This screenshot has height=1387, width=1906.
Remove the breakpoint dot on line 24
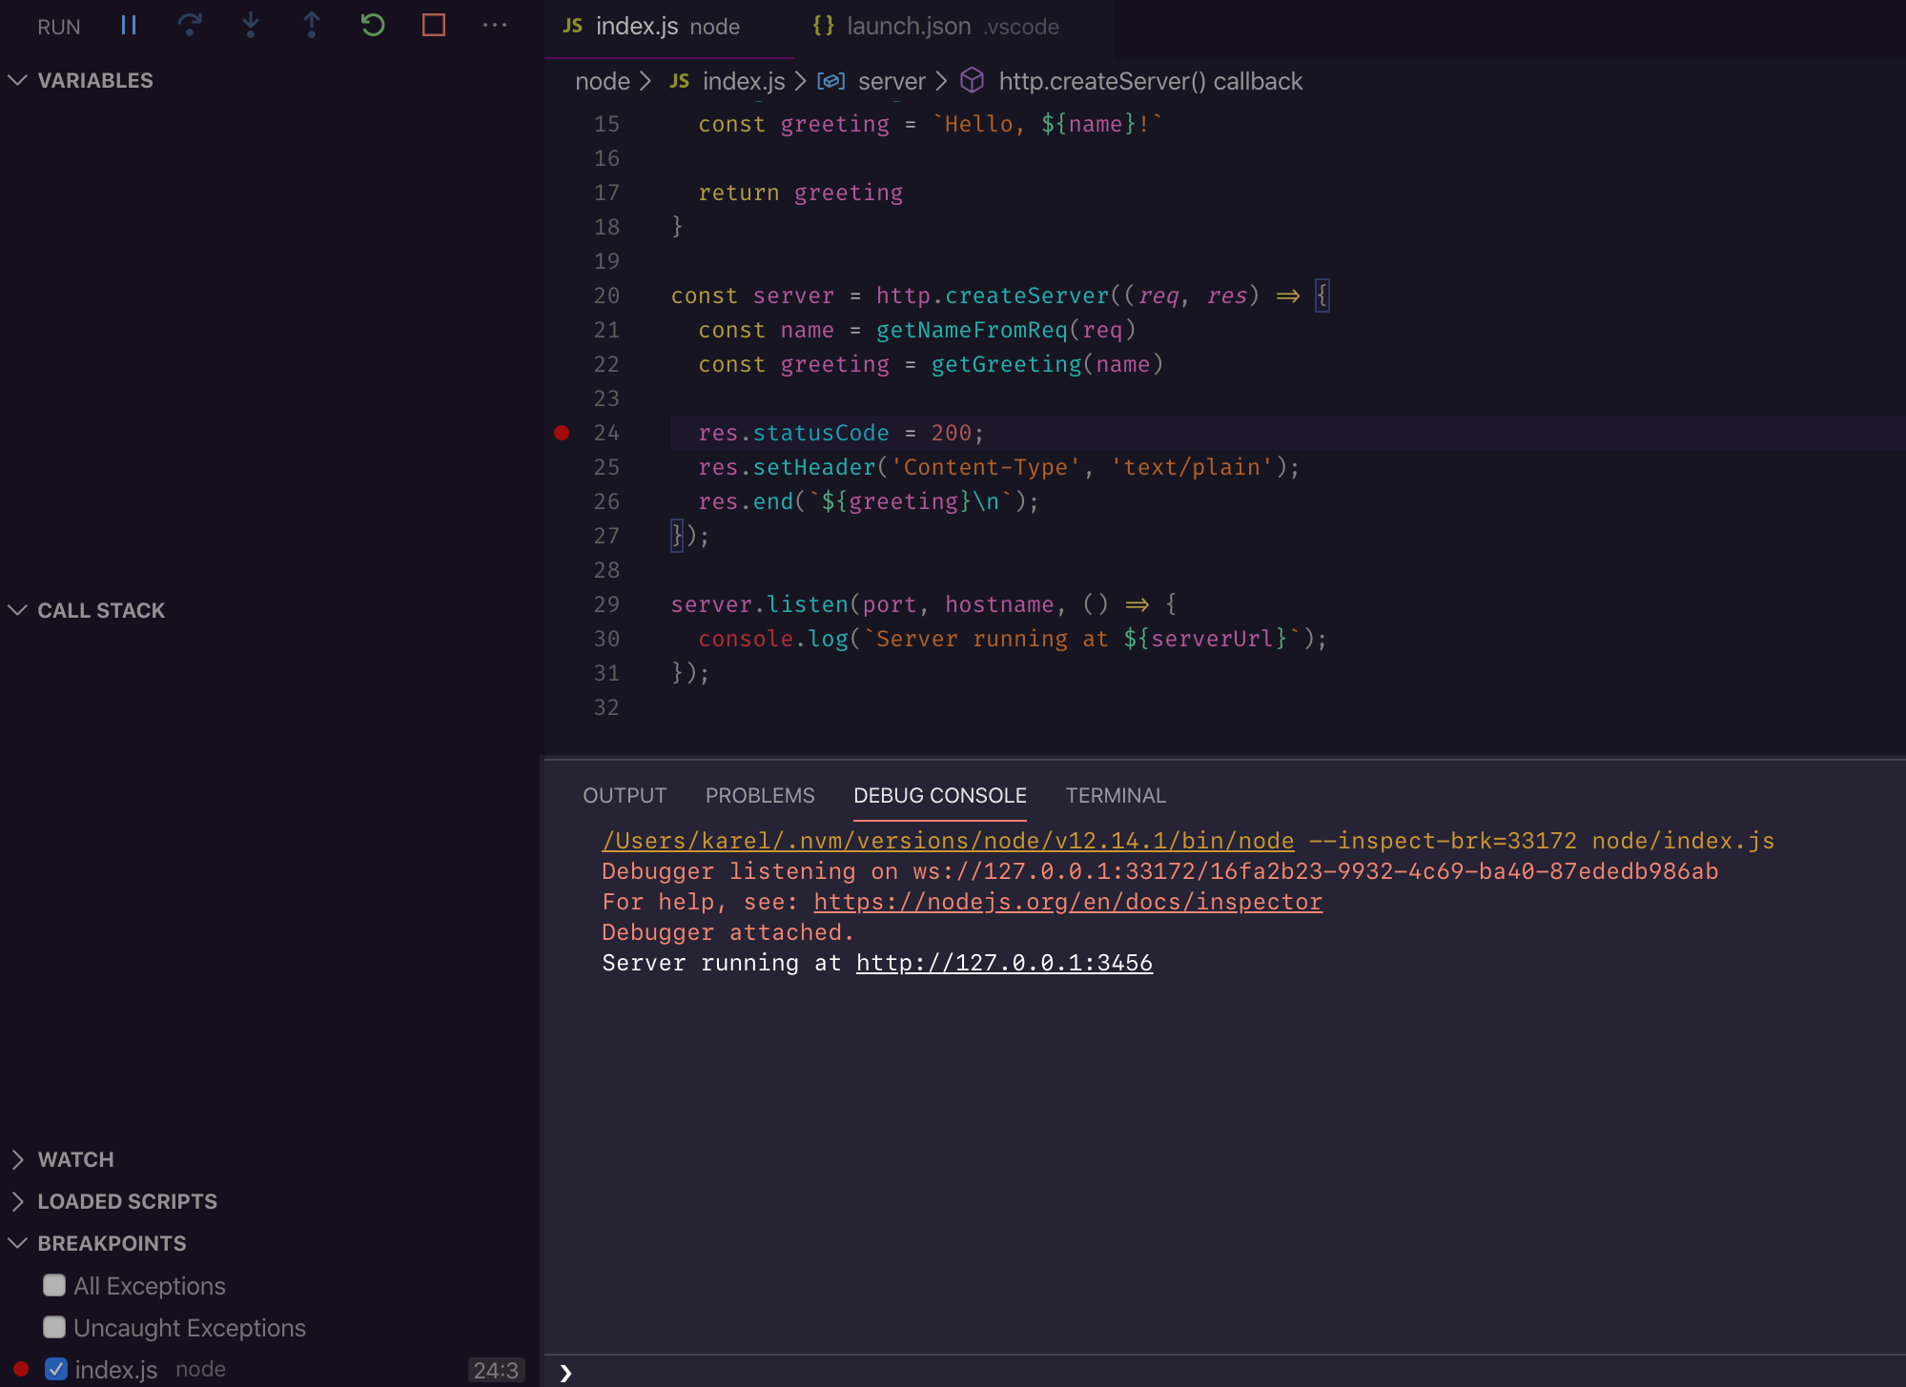click(562, 433)
